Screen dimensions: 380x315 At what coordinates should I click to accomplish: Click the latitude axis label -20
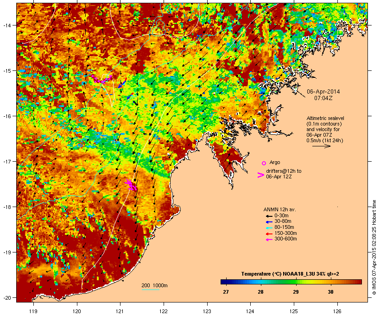[6, 297]
